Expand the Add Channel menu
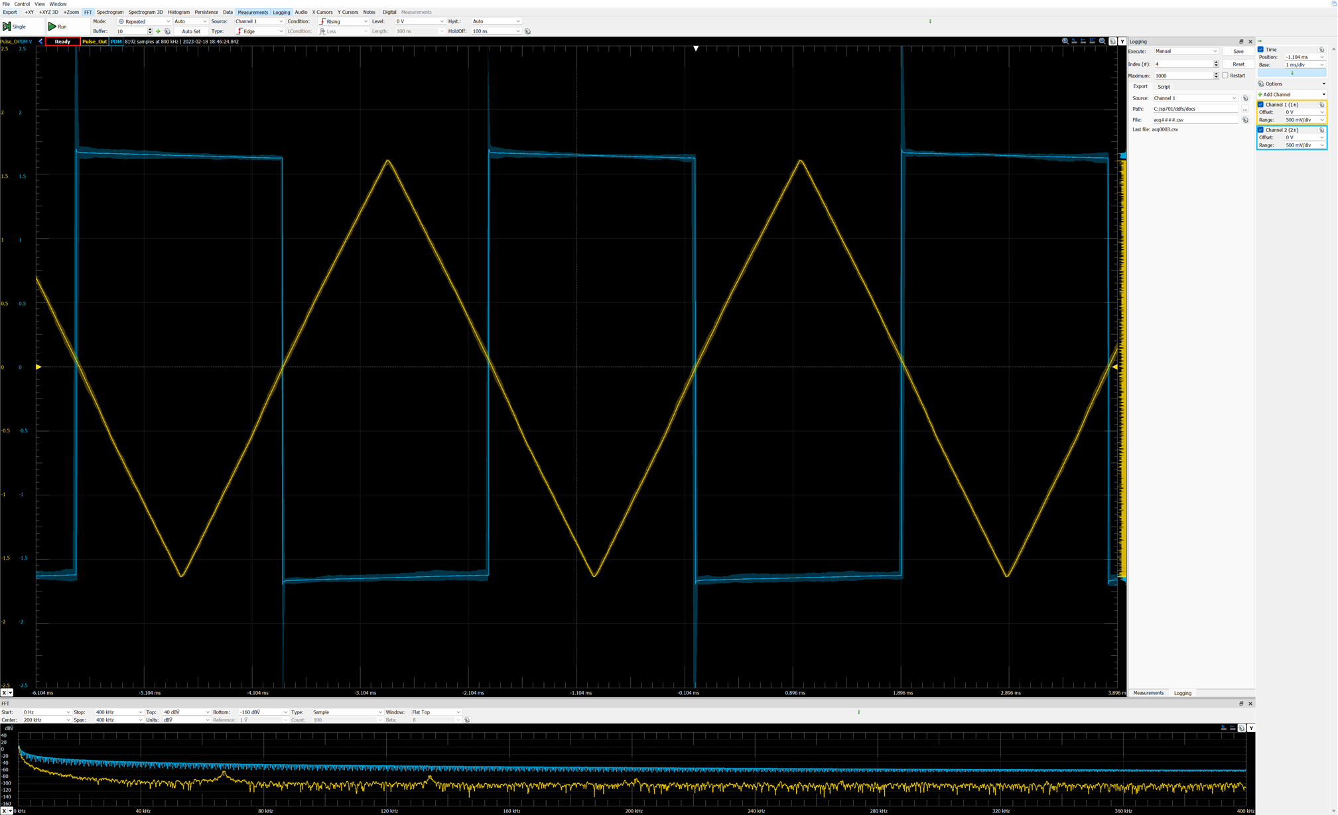Screen dimensions: 1338x815 point(1292,95)
